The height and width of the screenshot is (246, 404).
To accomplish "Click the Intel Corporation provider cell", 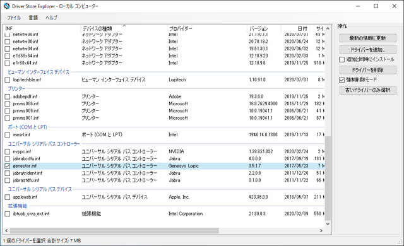I will tap(186, 214).
